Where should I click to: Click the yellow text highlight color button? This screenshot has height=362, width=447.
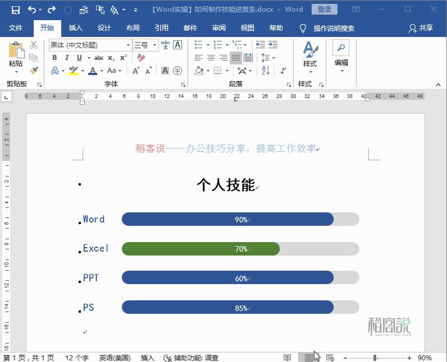pos(73,71)
